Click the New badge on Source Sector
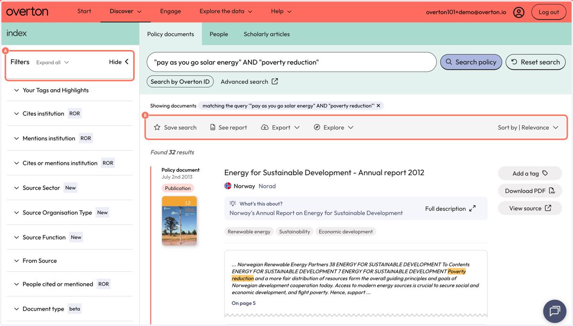 tap(71, 188)
